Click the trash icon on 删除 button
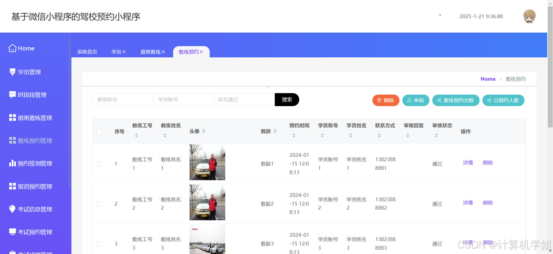The image size is (553, 254). tap(379, 100)
